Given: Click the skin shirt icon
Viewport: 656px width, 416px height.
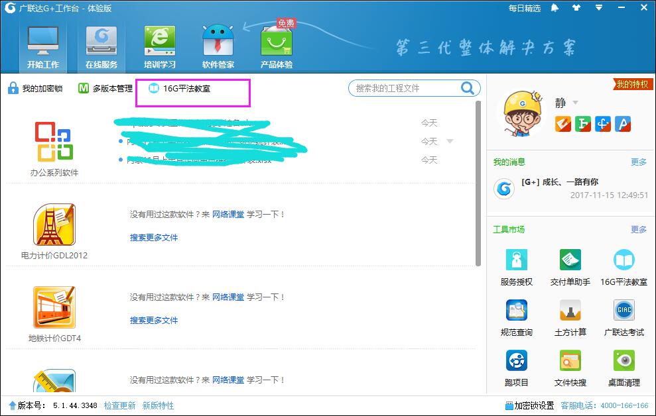Looking at the screenshot, I should coord(576,8).
